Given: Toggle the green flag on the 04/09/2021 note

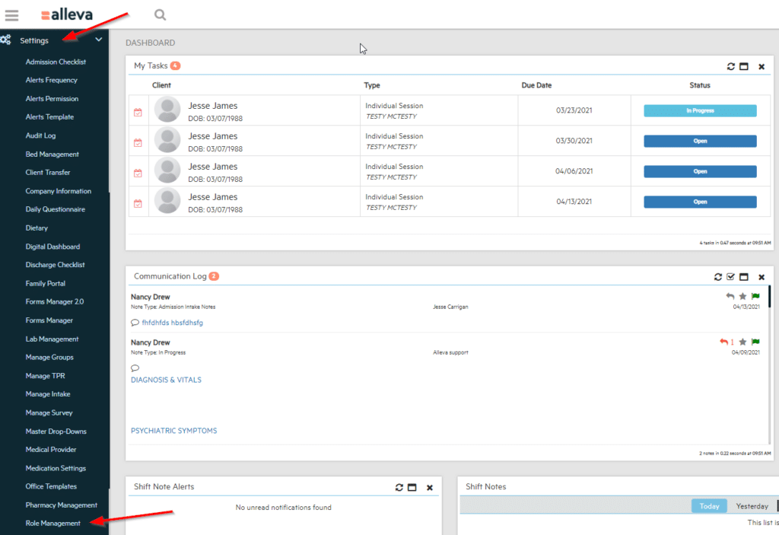Looking at the screenshot, I should [x=755, y=342].
